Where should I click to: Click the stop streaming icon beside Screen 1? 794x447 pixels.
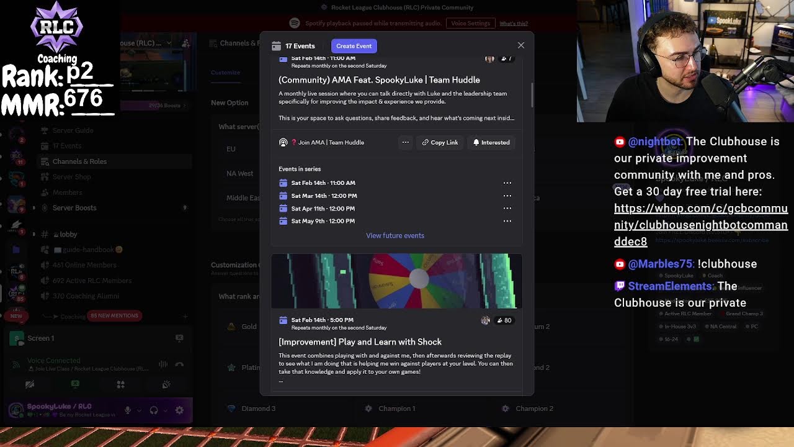coord(179,338)
